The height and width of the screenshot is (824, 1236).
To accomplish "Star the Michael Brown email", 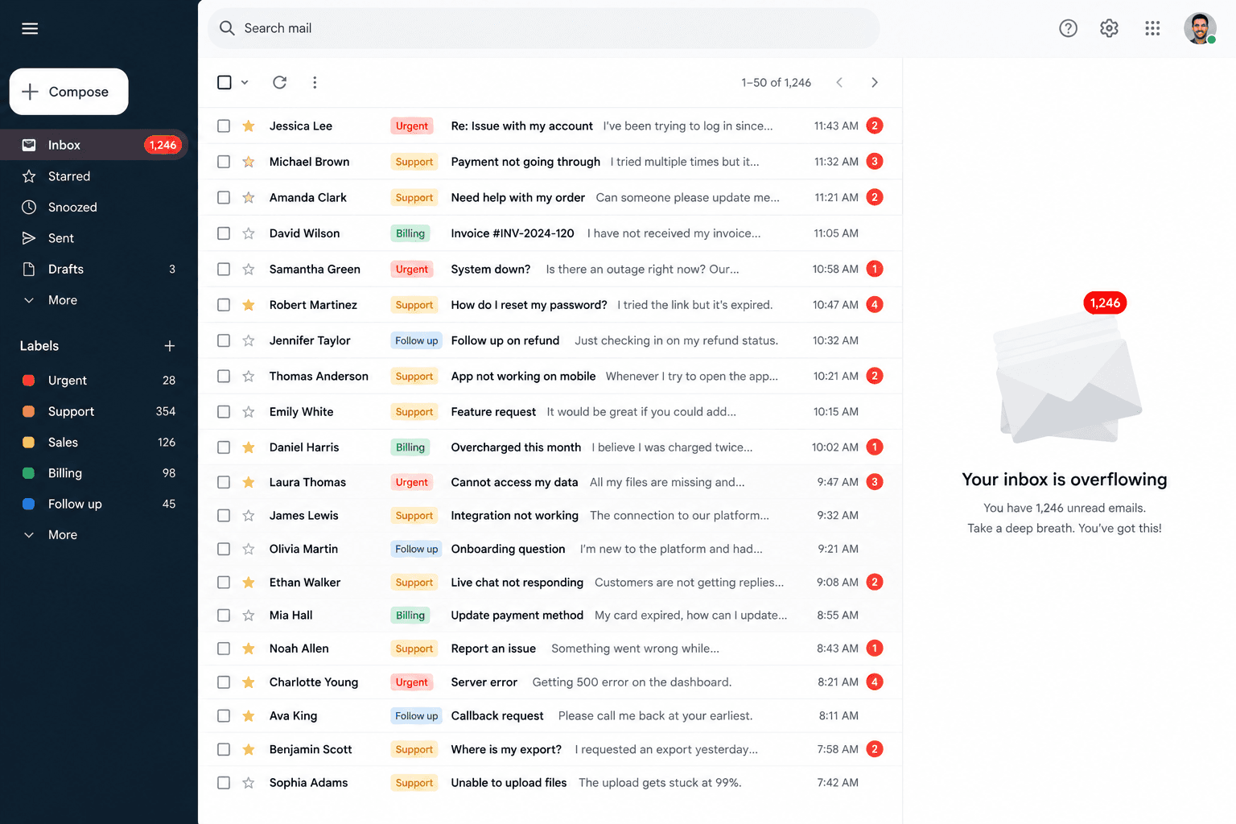I will [x=249, y=162].
